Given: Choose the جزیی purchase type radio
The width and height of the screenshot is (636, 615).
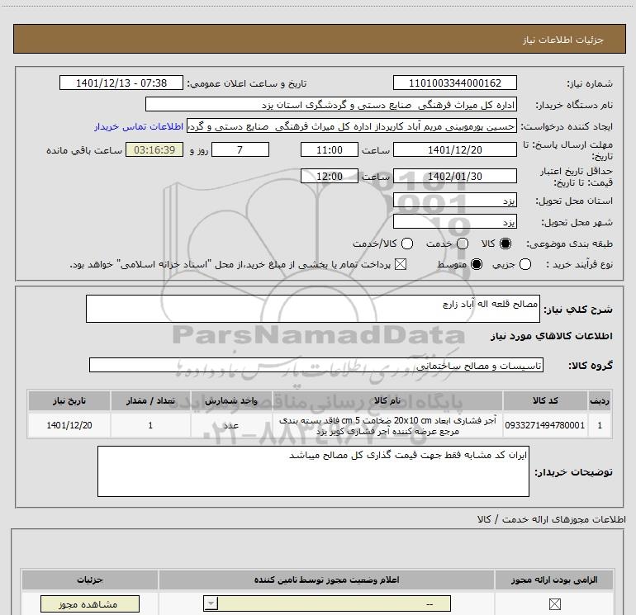Looking at the screenshot, I should click(x=525, y=264).
